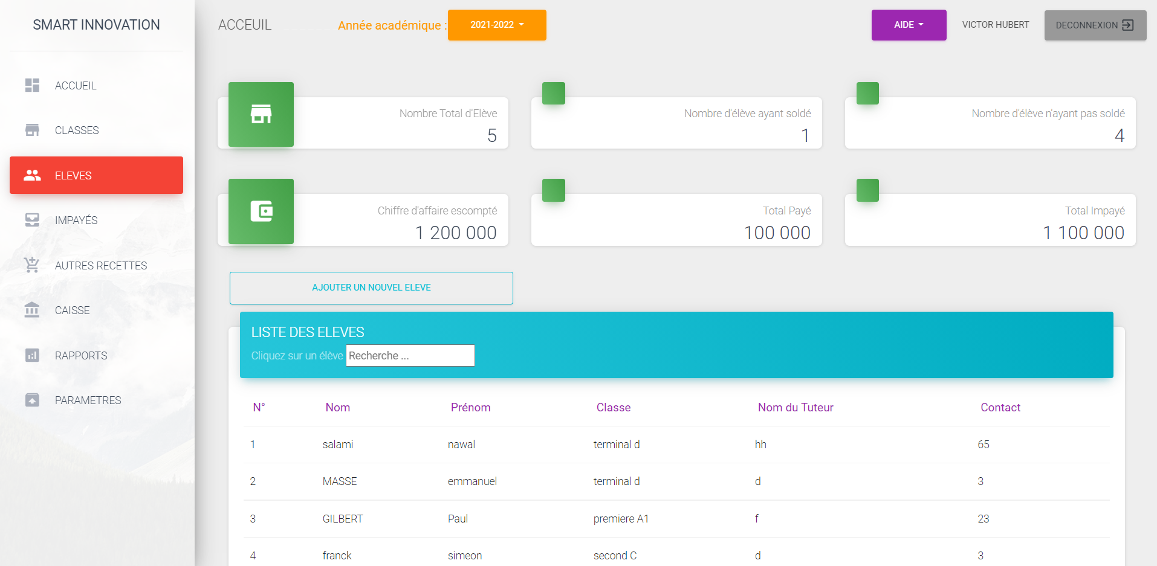1157x566 pixels.
Task: Click the inbox icon beside IMPAYÉS
Action: pyautogui.click(x=32, y=220)
